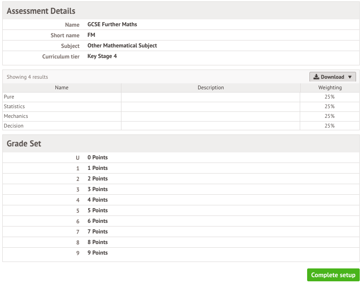Open the Download dropdown menu

pyautogui.click(x=333, y=77)
